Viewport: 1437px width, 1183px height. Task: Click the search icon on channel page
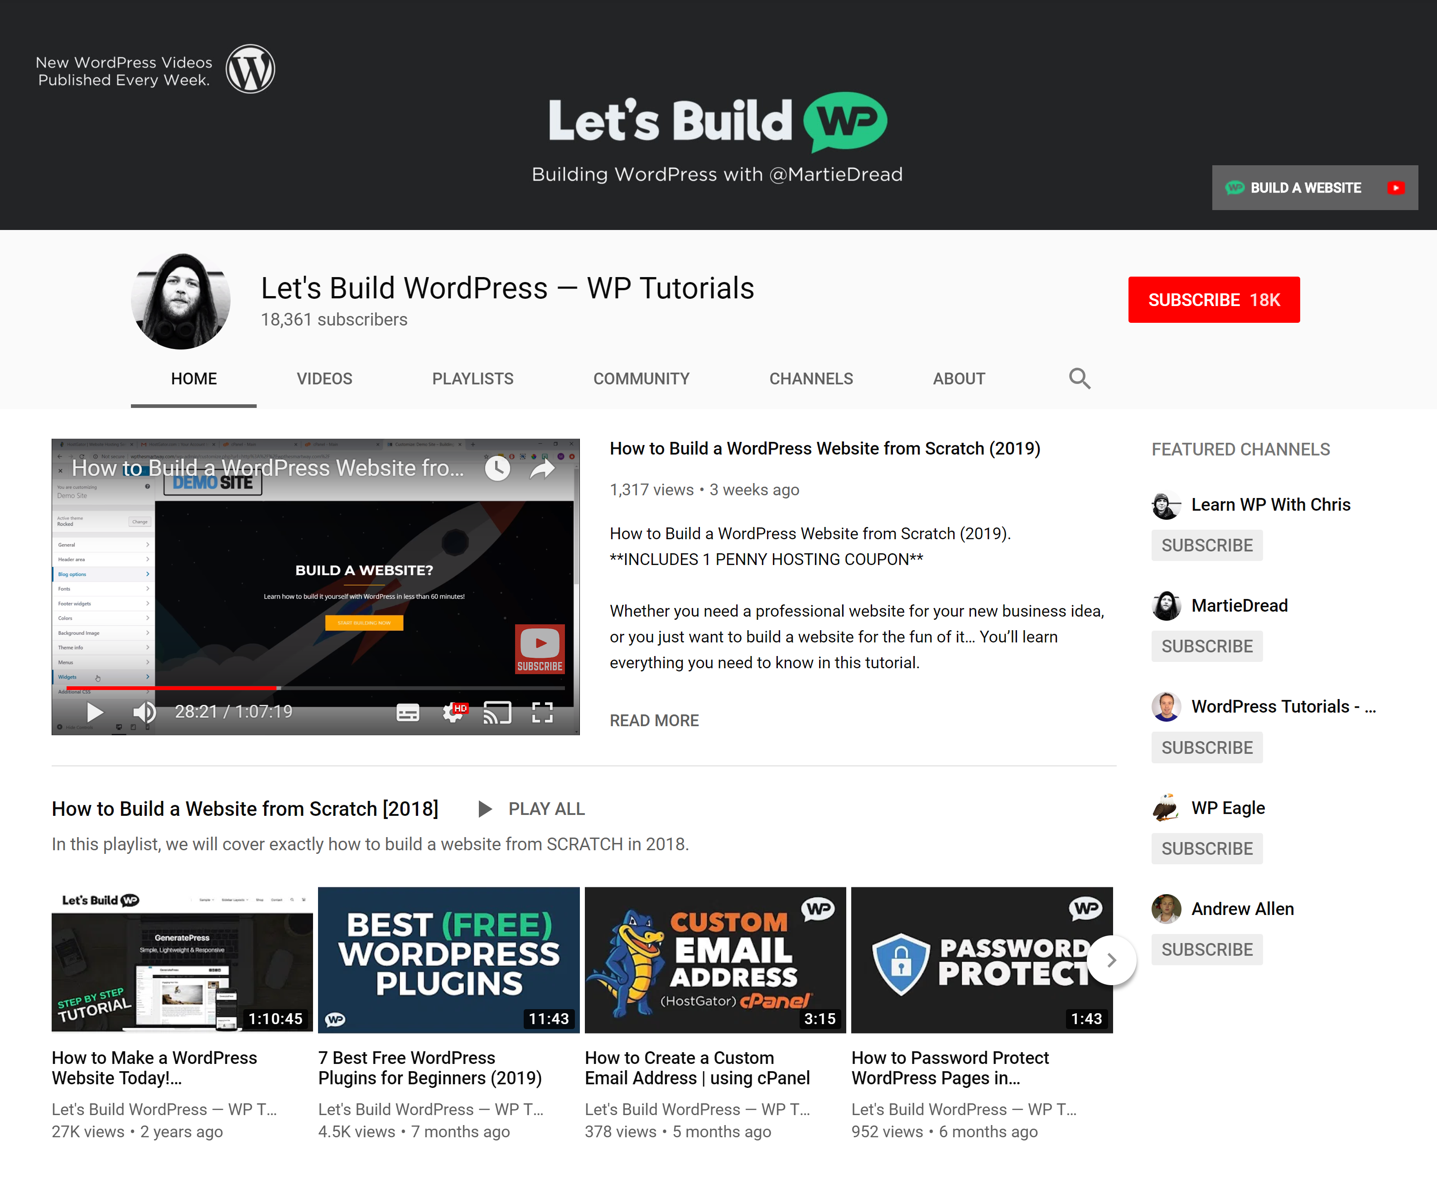pos(1079,379)
